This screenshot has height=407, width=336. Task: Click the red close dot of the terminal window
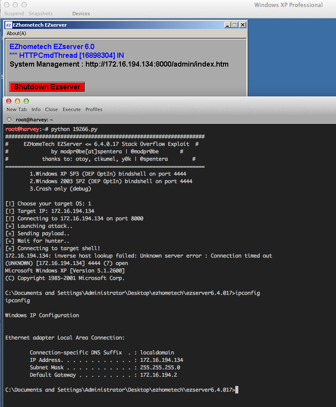pyautogui.click(x=9, y=101)
